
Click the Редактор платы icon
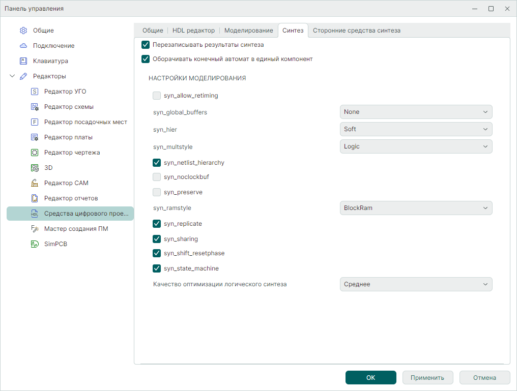pyautogui.click(x=35, y=137)
